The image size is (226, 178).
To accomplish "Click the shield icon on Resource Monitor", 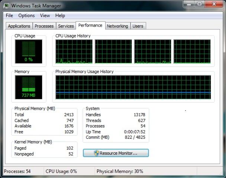I will coord(96,153).
